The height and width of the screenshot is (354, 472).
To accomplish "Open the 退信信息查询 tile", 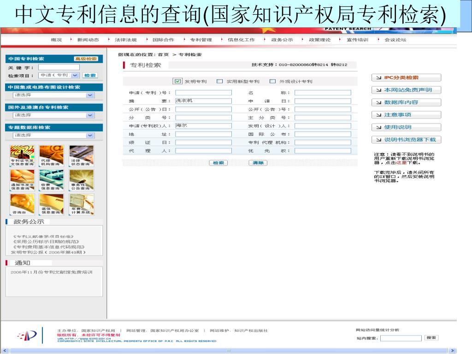I will click(x=52, y=204).
